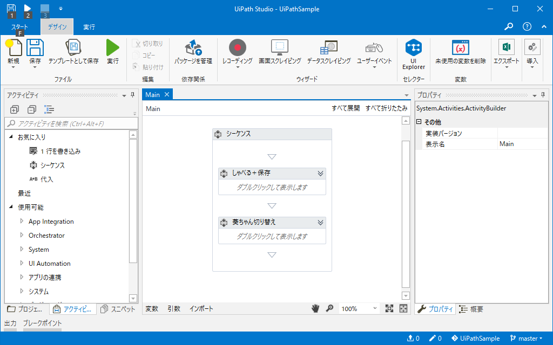Click the activity search field
553x345 pixels.
[x=71, y=123]
